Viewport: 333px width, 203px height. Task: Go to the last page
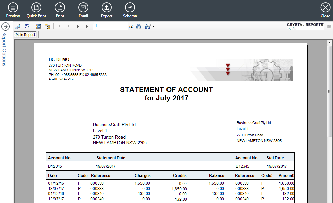coord(87,26)
